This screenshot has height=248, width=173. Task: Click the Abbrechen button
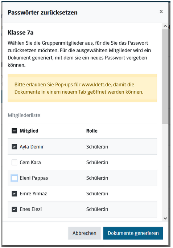click(x=85, y=233)
